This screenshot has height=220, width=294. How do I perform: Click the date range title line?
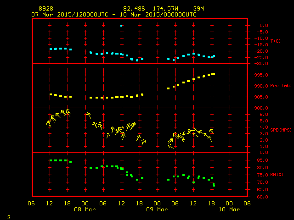coord(114,15)
